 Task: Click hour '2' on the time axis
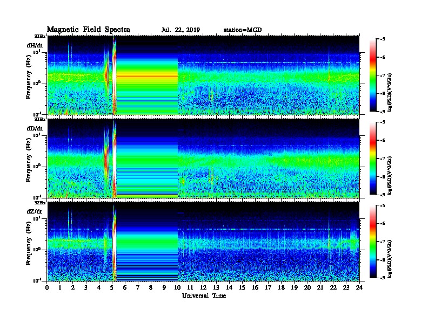[x=73, y=287]
